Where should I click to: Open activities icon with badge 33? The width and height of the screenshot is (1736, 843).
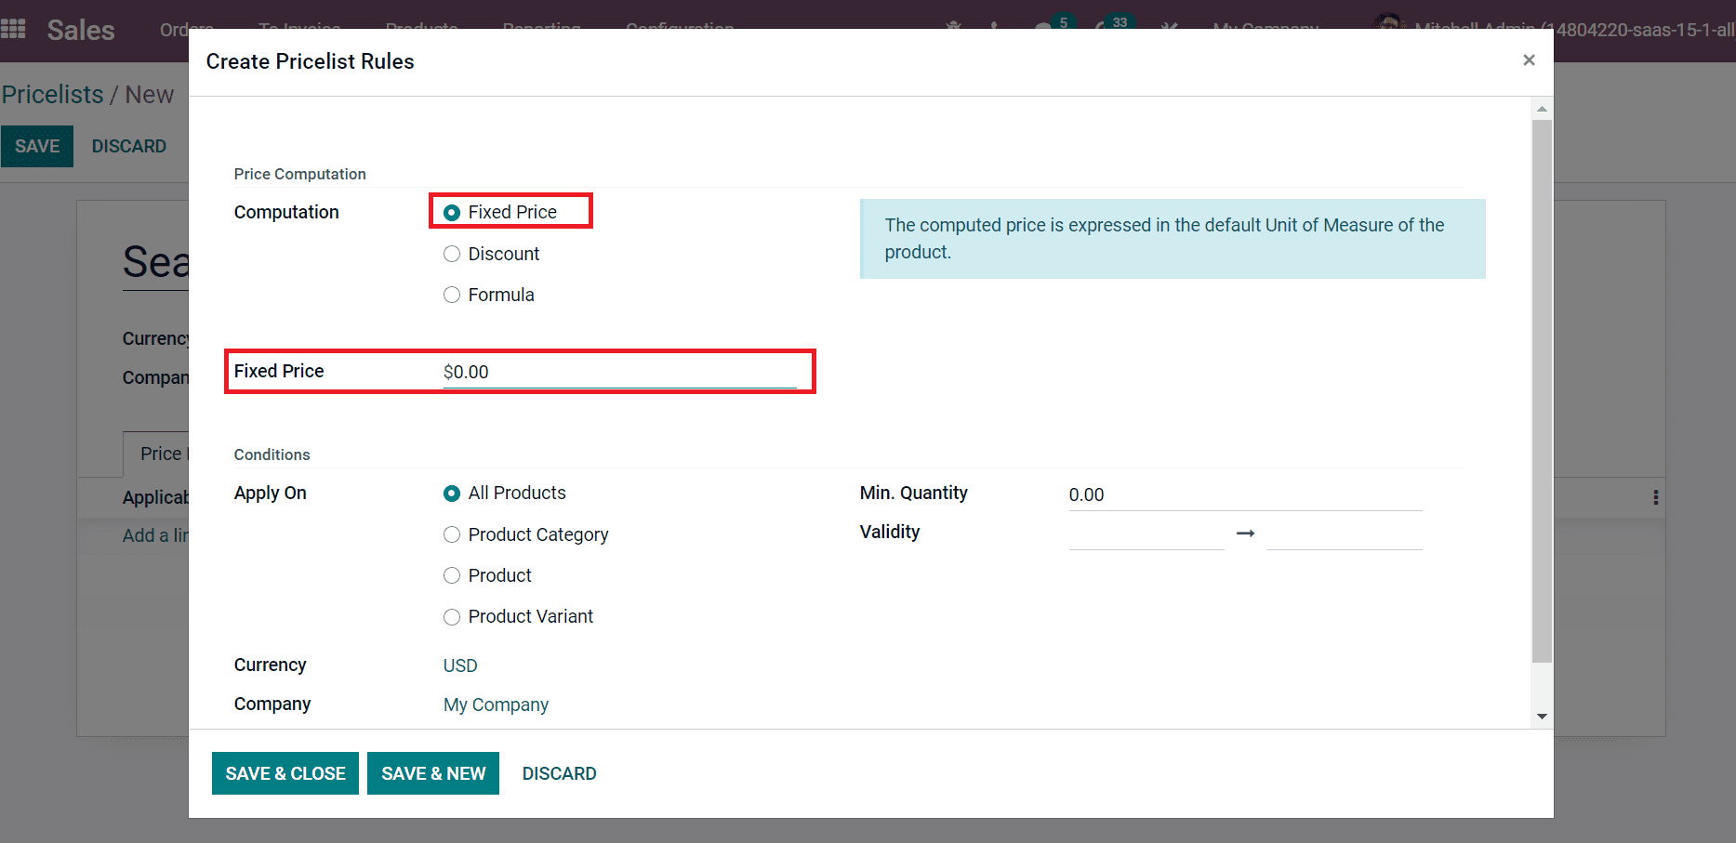(x=1113, y=24)
